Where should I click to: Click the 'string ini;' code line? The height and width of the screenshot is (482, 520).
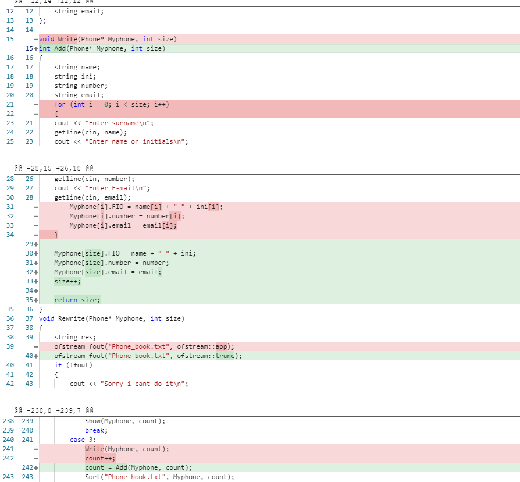75,76
